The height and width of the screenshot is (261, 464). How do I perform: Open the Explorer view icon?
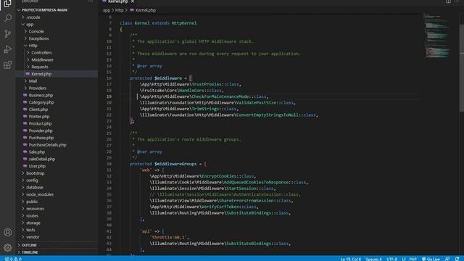click(7, 4)
